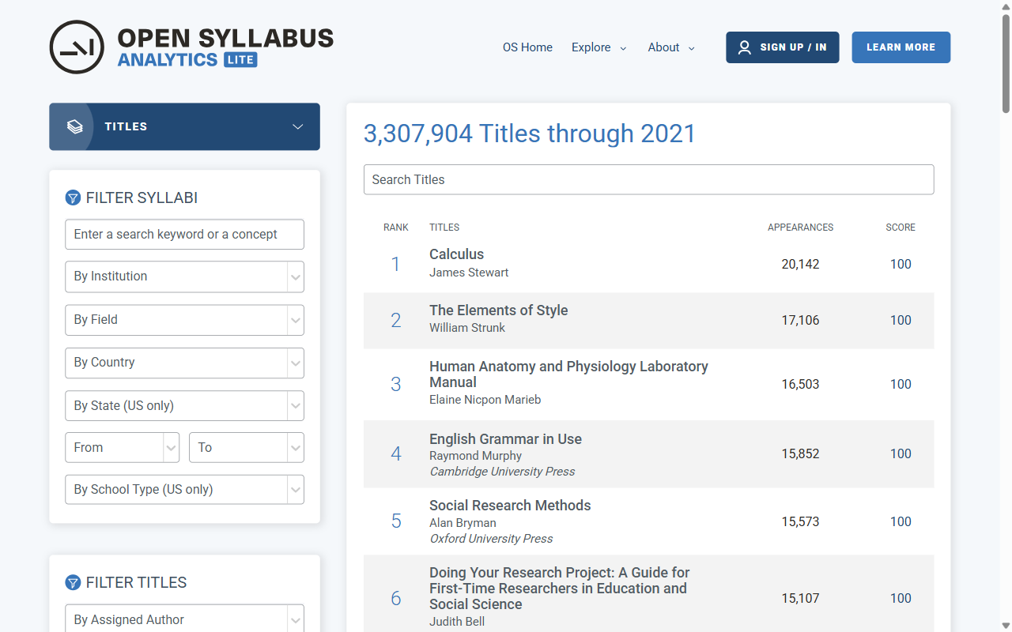Open the About menu
This screenshot has height=632, width=1012.
(x=671, y=47)
